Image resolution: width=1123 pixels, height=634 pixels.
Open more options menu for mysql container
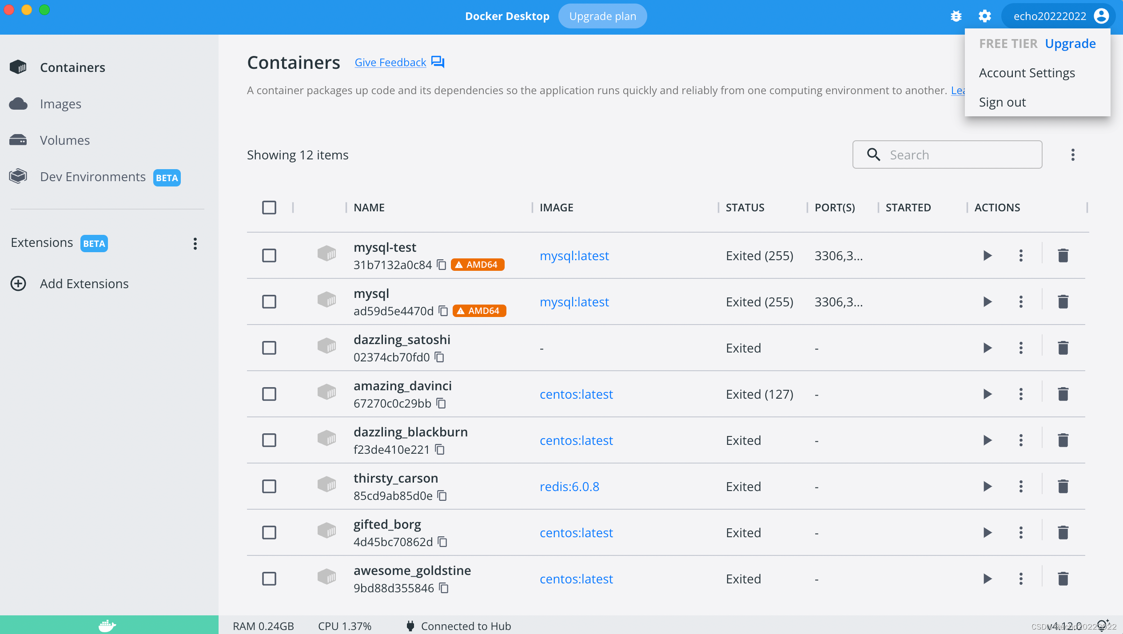(1021, 302)
